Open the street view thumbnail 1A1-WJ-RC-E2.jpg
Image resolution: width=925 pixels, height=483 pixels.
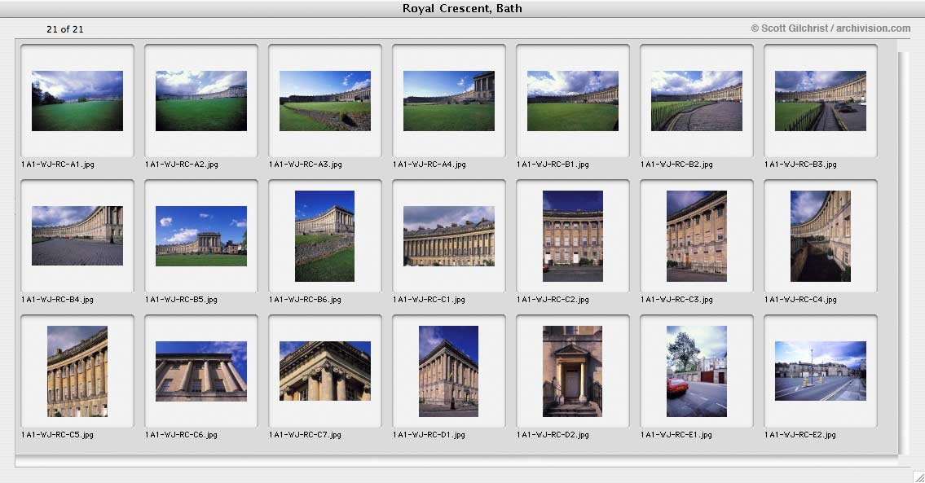[821, 371]
